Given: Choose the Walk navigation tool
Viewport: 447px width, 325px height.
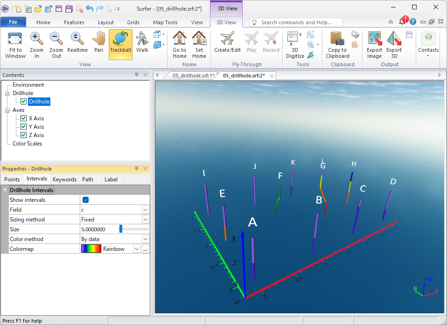Looking at the screenshot, I should (x=142, y=45).
